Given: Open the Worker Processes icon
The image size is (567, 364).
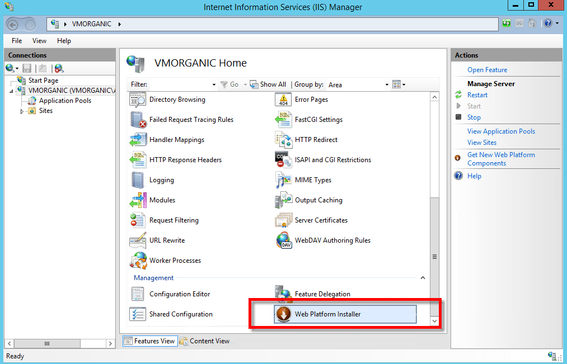Looking at the screenshot, I should [x=138, y=261].
